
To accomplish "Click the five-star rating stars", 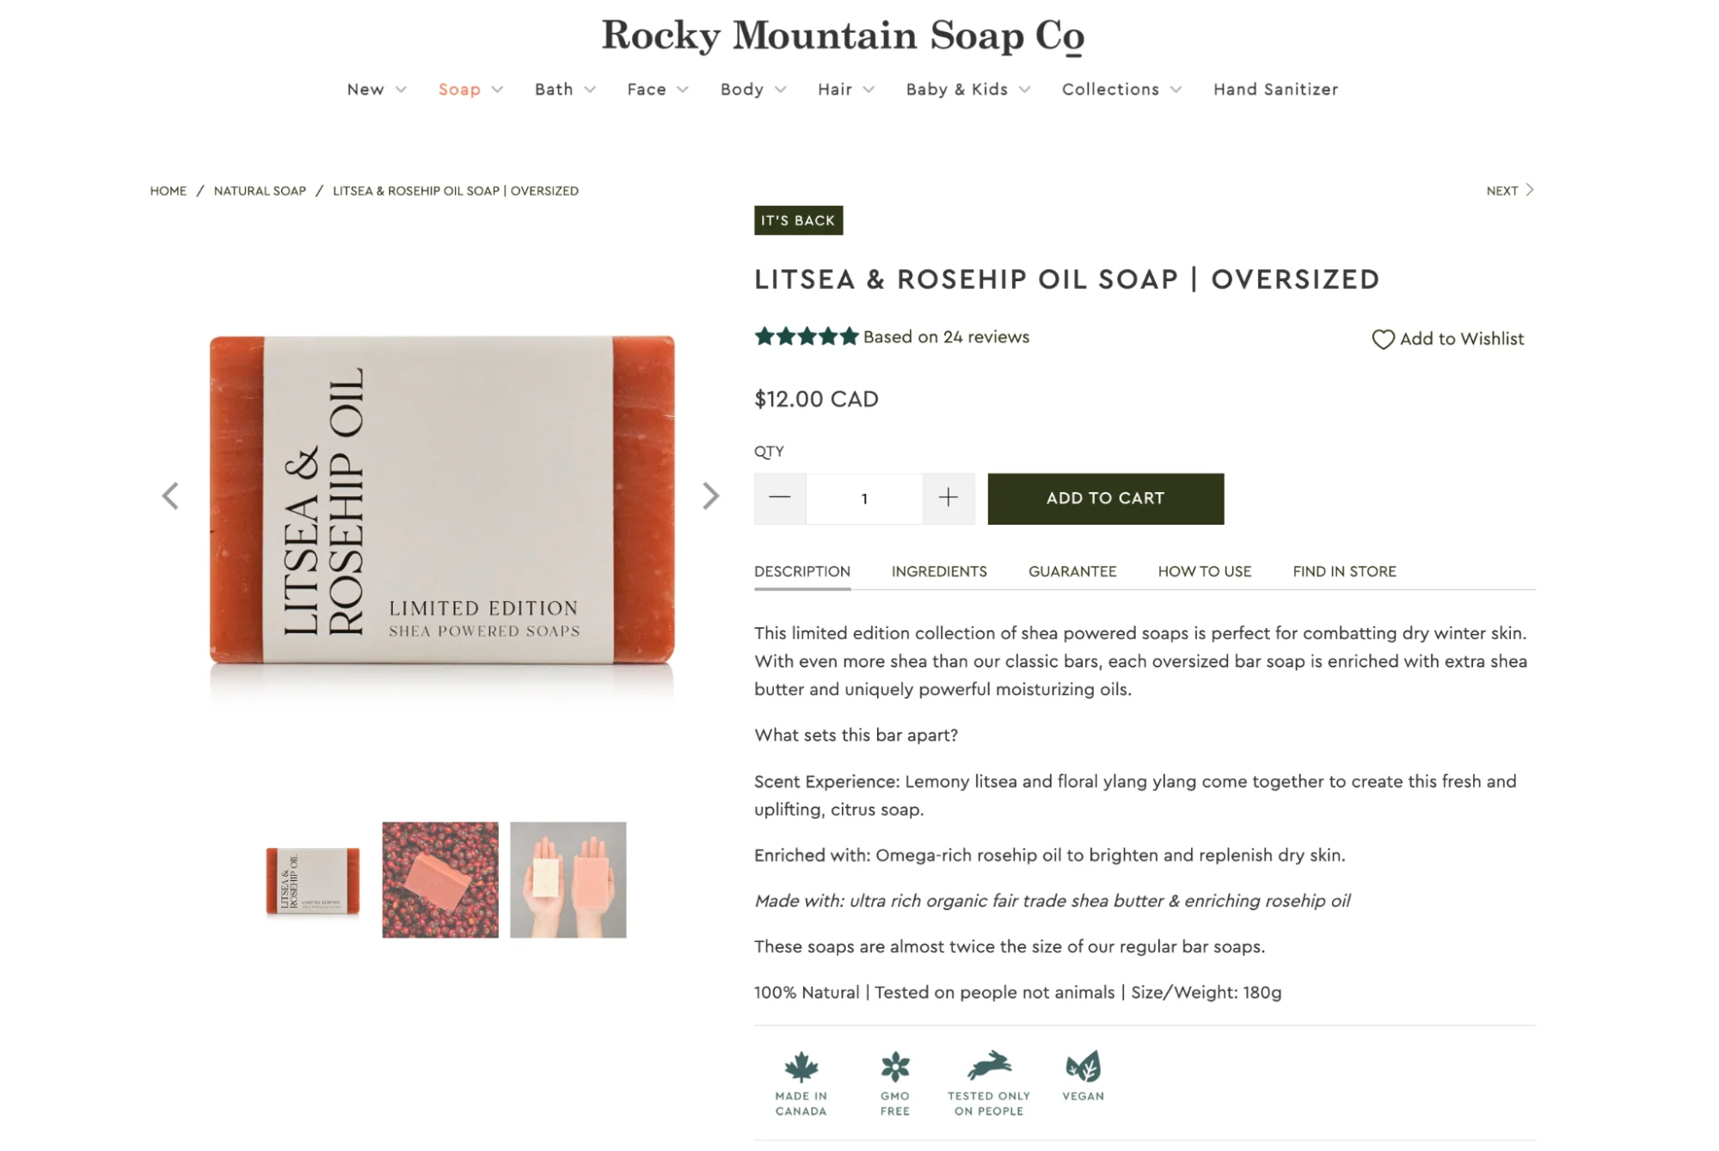I will point(804,336).
